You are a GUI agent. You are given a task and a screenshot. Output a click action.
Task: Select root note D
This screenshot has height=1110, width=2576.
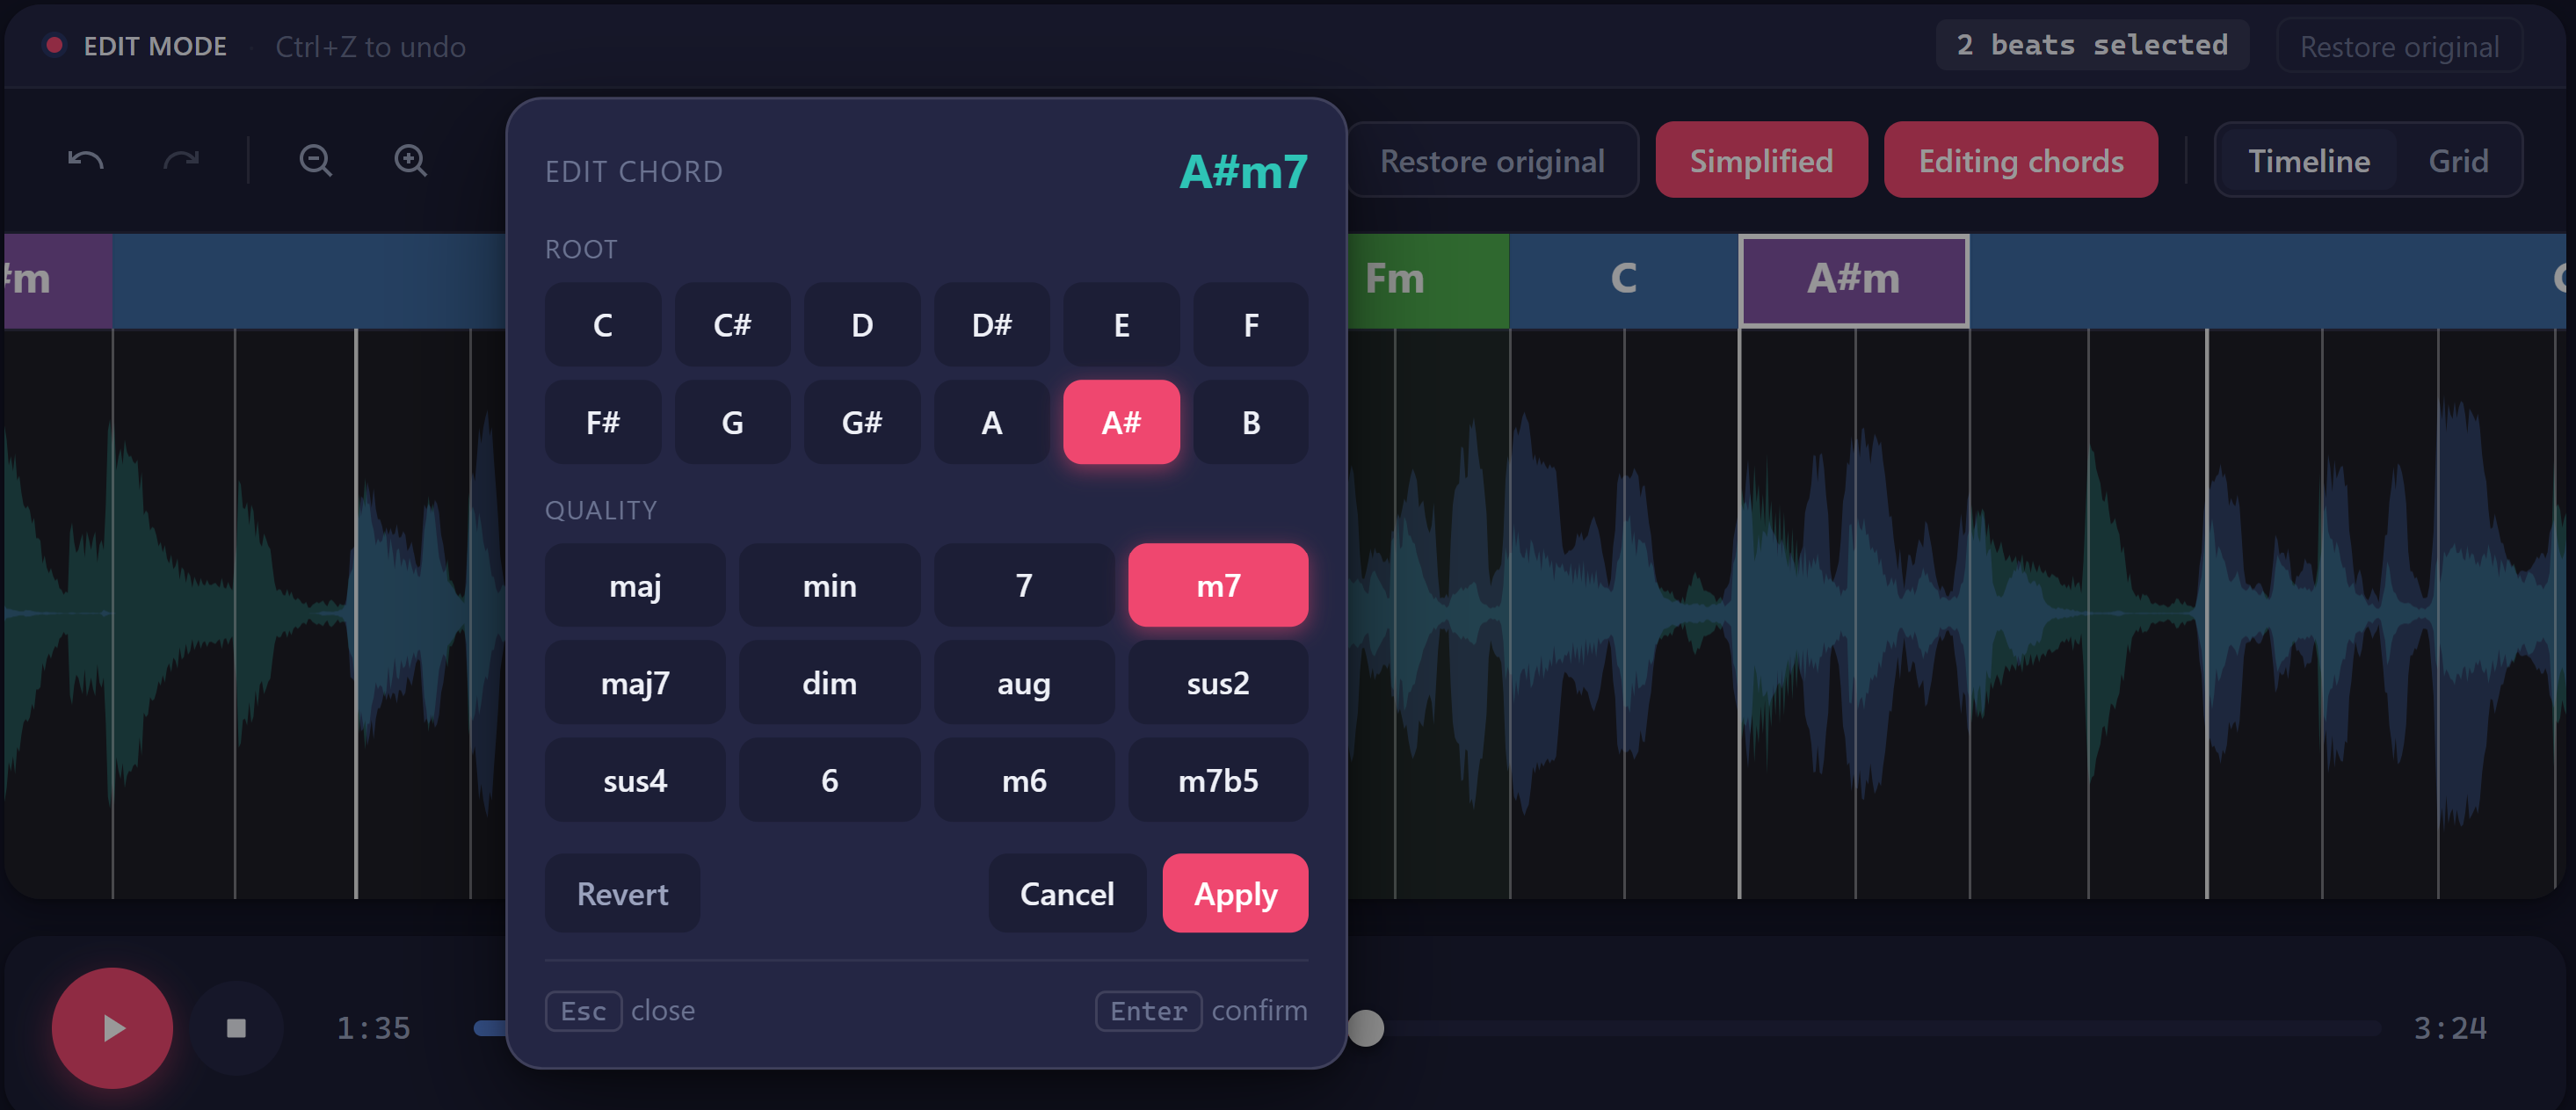[862, 325]
